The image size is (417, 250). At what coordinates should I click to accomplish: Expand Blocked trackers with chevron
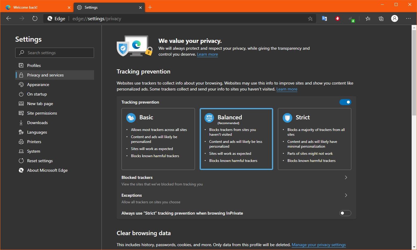(346, 177)
